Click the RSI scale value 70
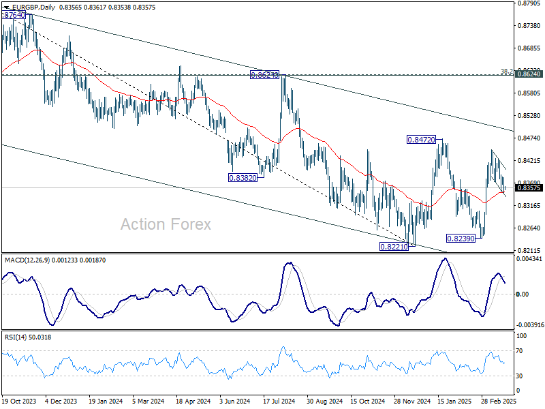This screenshot has width=545, height=409. click(519, 351)
